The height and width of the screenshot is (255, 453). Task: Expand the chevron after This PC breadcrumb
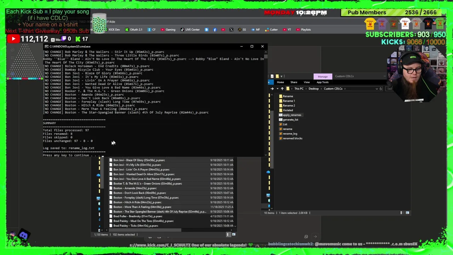click(306, 89)
